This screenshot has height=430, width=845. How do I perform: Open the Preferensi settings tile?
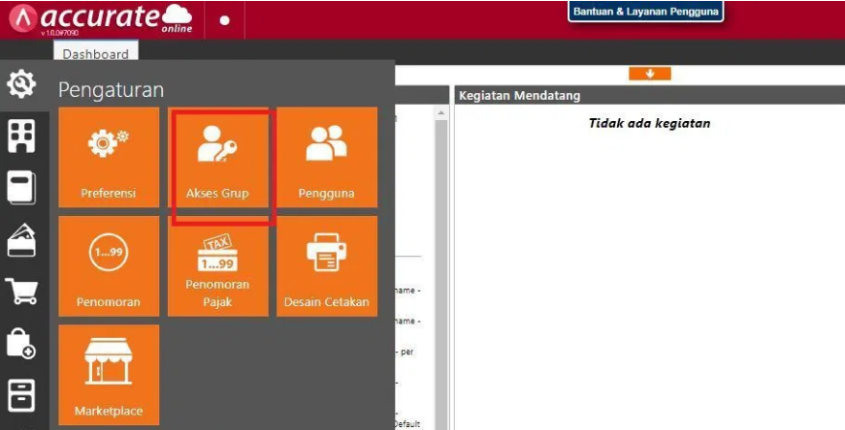(109, 157)
